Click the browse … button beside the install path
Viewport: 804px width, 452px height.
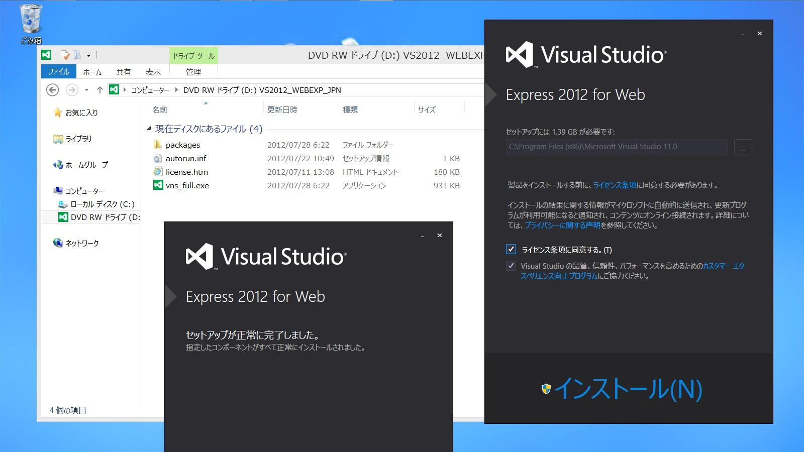pyautogui.click(x=743, y=147)
